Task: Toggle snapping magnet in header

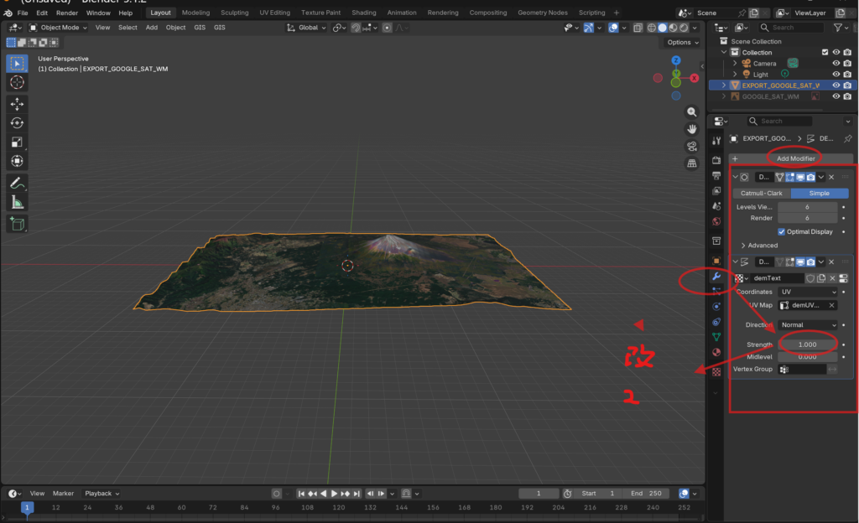Action: (x=356, y=28)
